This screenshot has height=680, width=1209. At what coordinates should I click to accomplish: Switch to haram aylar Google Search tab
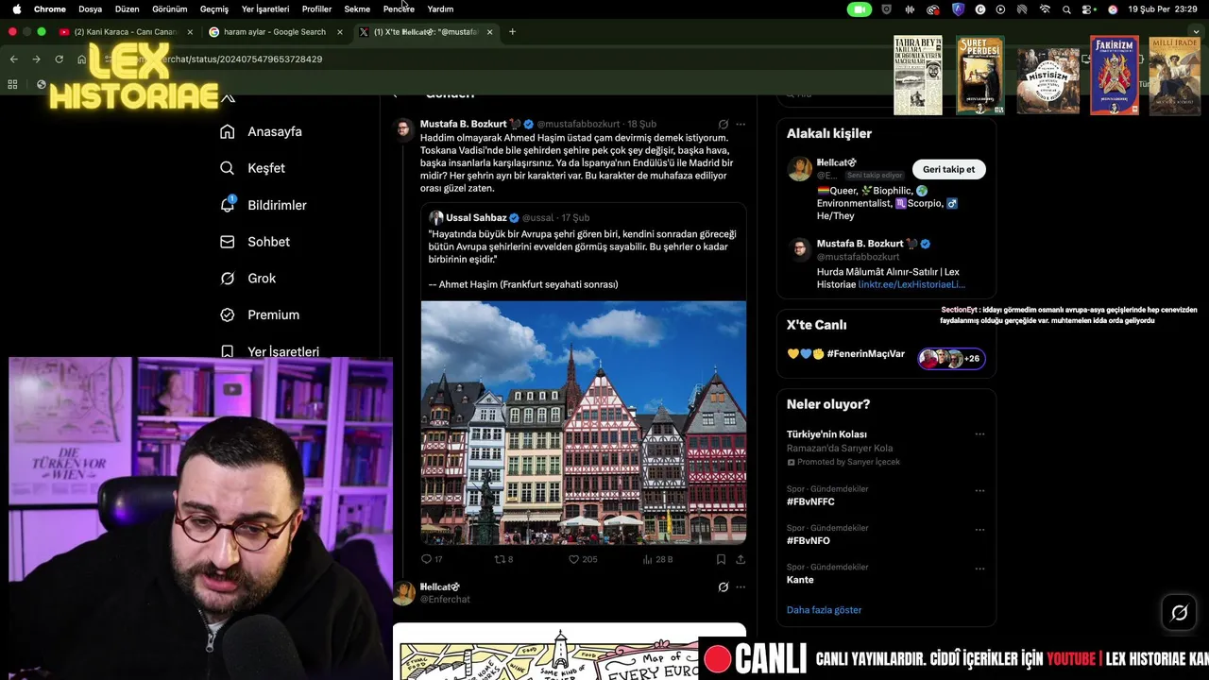click(x=273, y=31)
